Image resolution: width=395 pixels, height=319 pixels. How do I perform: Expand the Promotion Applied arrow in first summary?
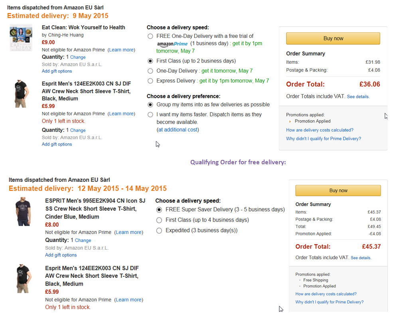click(x=290, y=121)
